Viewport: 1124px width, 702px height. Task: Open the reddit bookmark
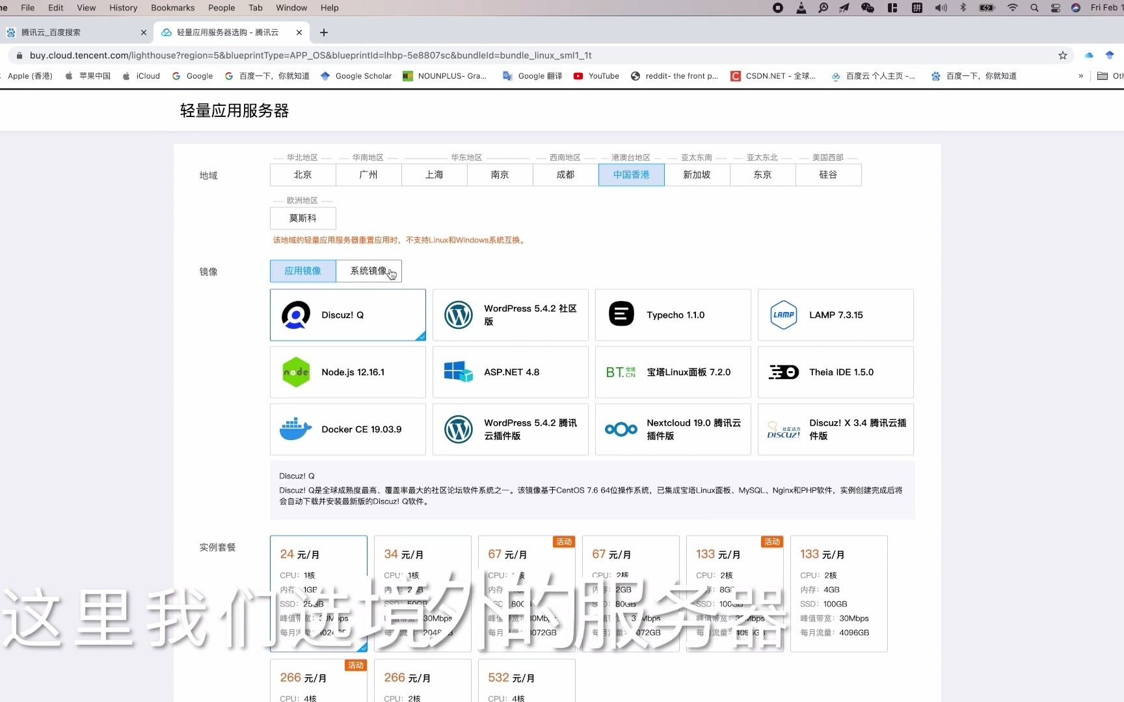click(675, 76)
